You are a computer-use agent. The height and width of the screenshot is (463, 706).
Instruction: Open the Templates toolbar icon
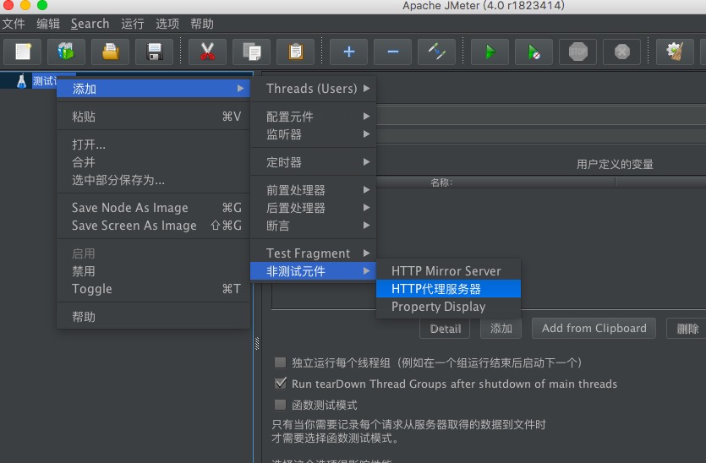tap(66, 52)
